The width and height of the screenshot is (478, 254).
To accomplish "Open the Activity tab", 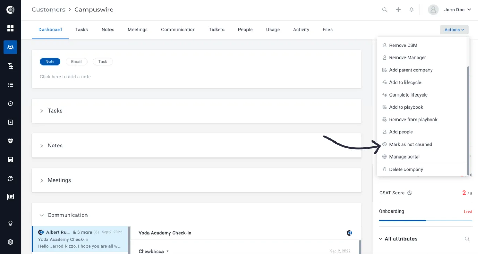I will tap(301, 30).
